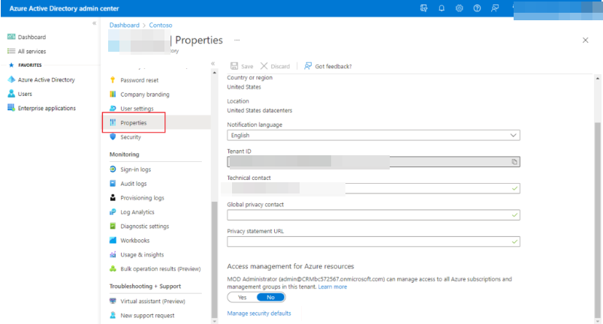Click the User settings gear icon

click(x=113, y=108)
